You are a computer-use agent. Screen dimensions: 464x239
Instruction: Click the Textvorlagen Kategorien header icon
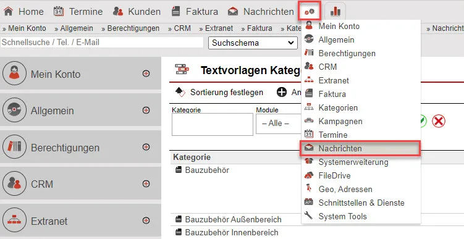[182, 69]
